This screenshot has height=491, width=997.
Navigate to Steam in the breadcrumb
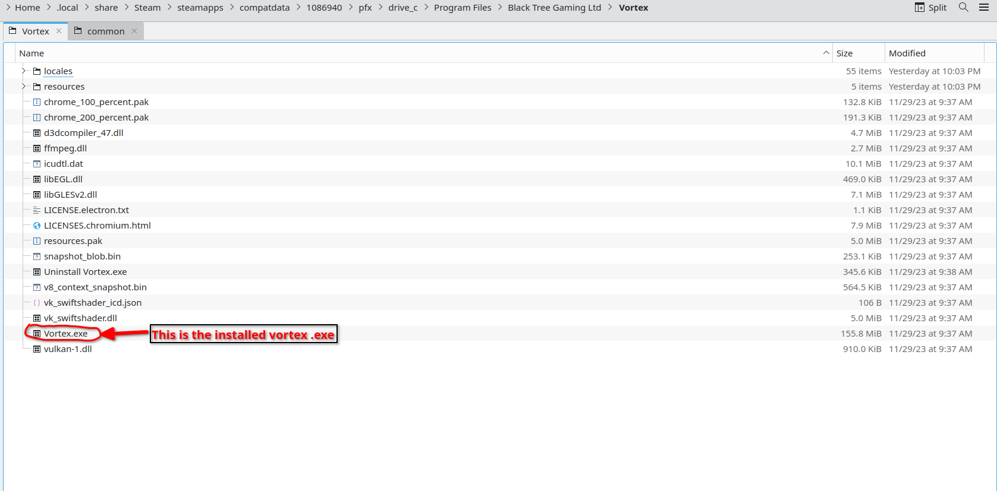point(147,8)
